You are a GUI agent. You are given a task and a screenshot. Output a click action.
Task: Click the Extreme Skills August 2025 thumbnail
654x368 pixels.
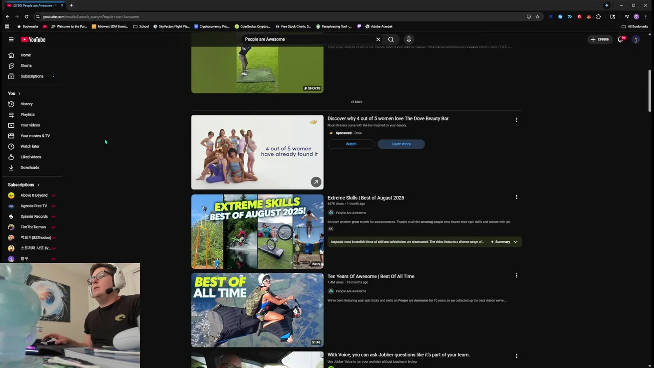(258, 232)
